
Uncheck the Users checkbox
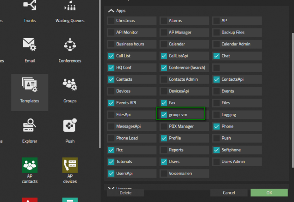[x=164, y=162]
